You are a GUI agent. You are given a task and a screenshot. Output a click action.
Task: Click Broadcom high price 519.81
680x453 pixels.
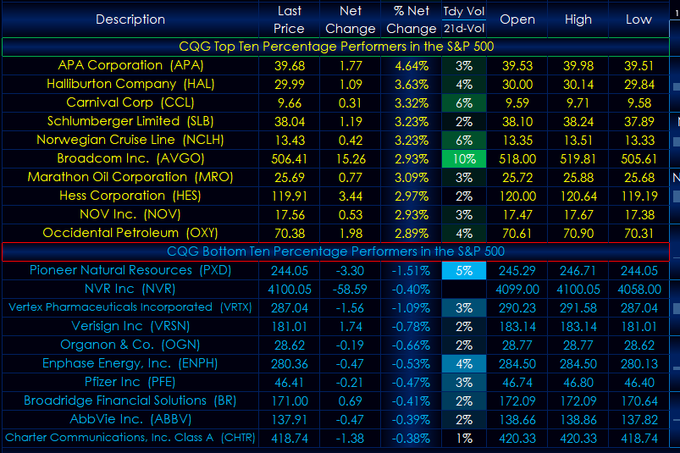578,159
